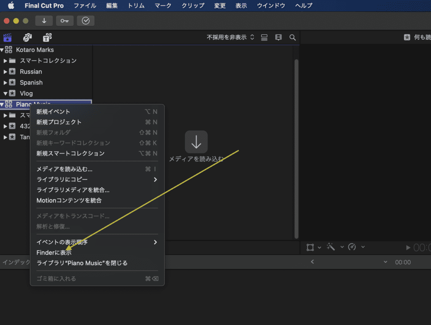Select the Russian event row

coord(46,72)
